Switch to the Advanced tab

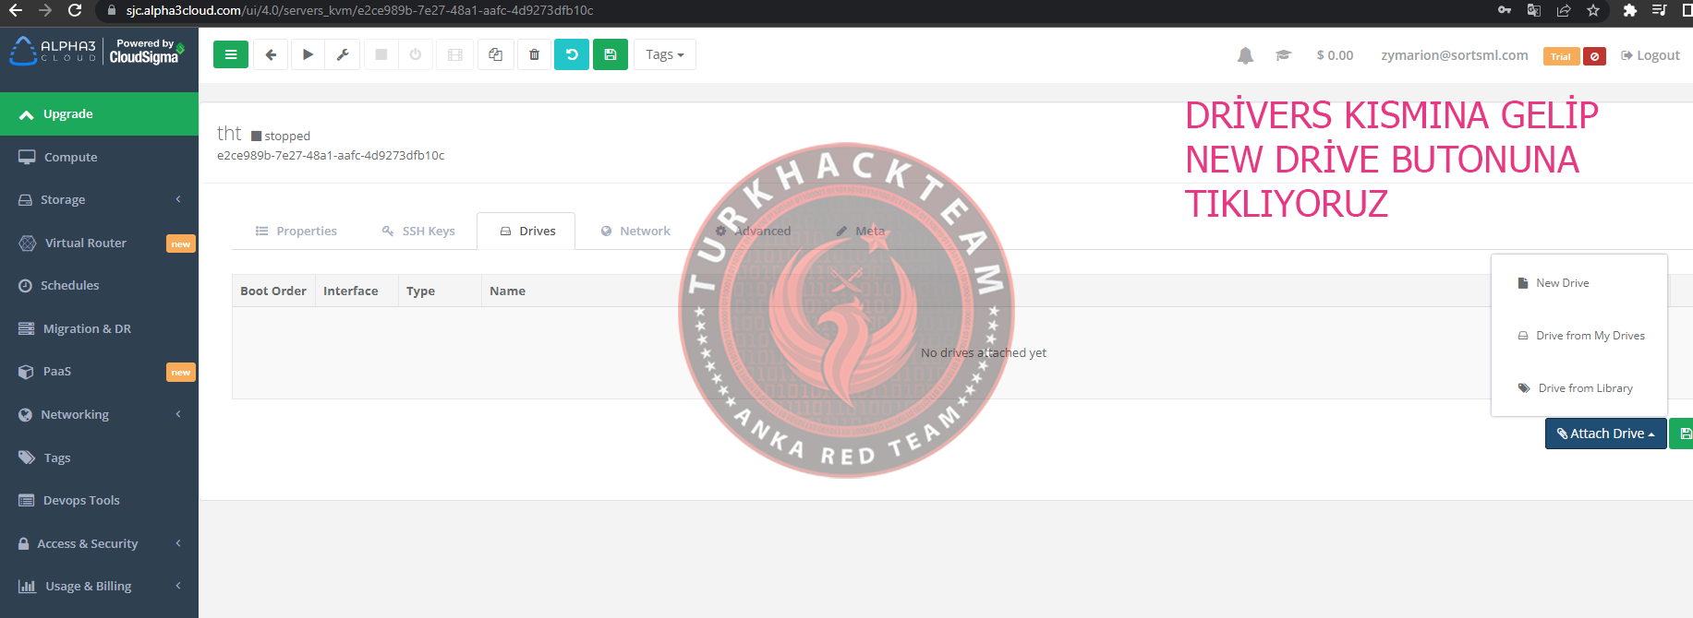tap(753, 231)
